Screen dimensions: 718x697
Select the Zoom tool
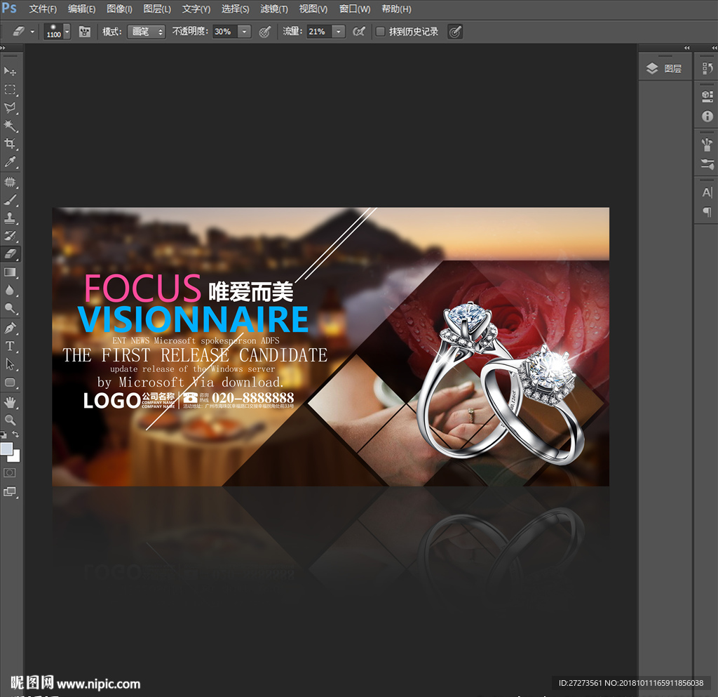(10, 420)
